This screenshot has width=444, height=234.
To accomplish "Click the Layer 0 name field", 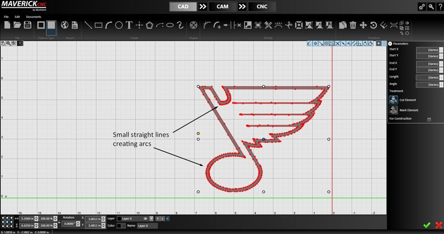I will coord(147,226).
